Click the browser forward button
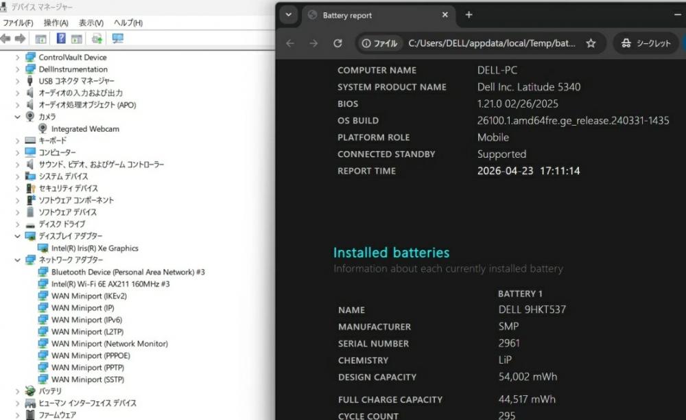 (314, 43)
